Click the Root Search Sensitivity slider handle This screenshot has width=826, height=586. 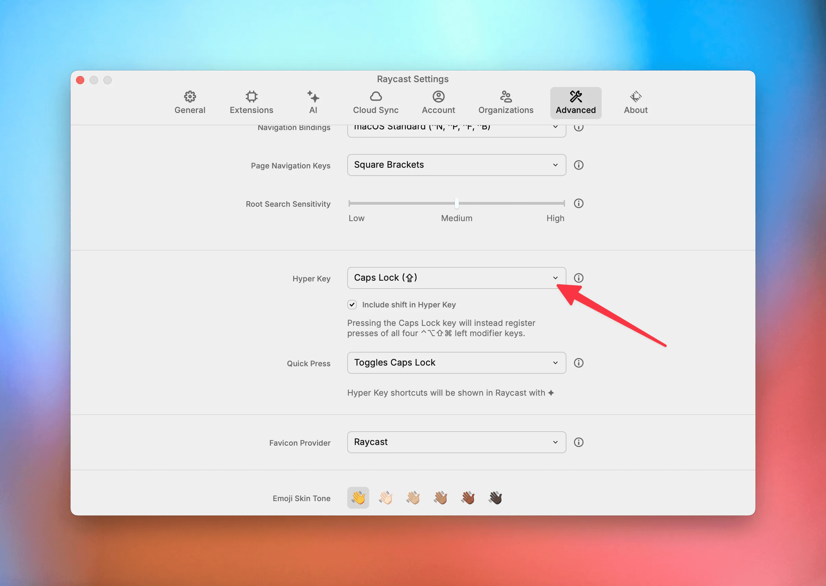click(x=457, y=203)
